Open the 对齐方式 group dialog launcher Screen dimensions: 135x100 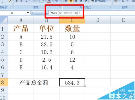tap(110, 7)
